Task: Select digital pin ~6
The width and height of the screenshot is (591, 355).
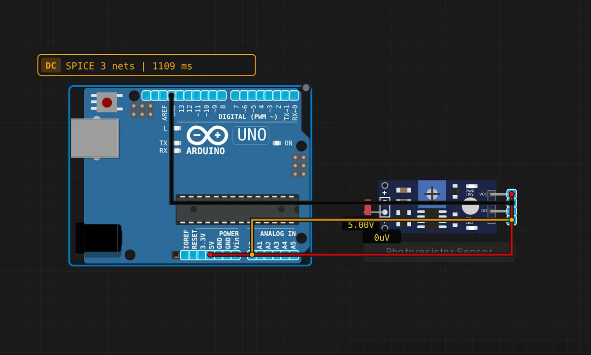Action: pyautogui.click(x=244, y=96)
